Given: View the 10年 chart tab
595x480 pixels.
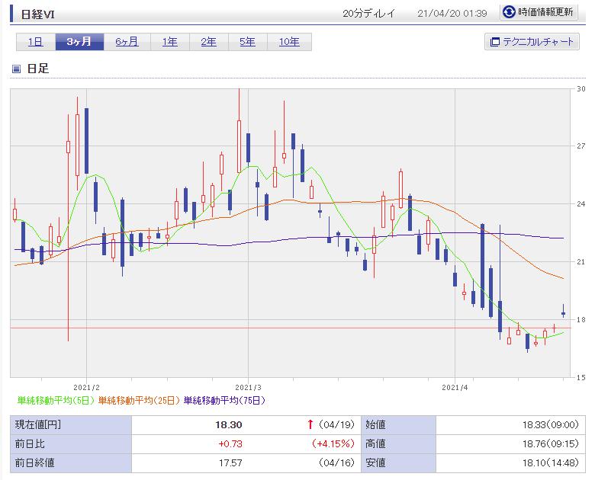Looking at the screenshot, I should [x=289, y=42].
